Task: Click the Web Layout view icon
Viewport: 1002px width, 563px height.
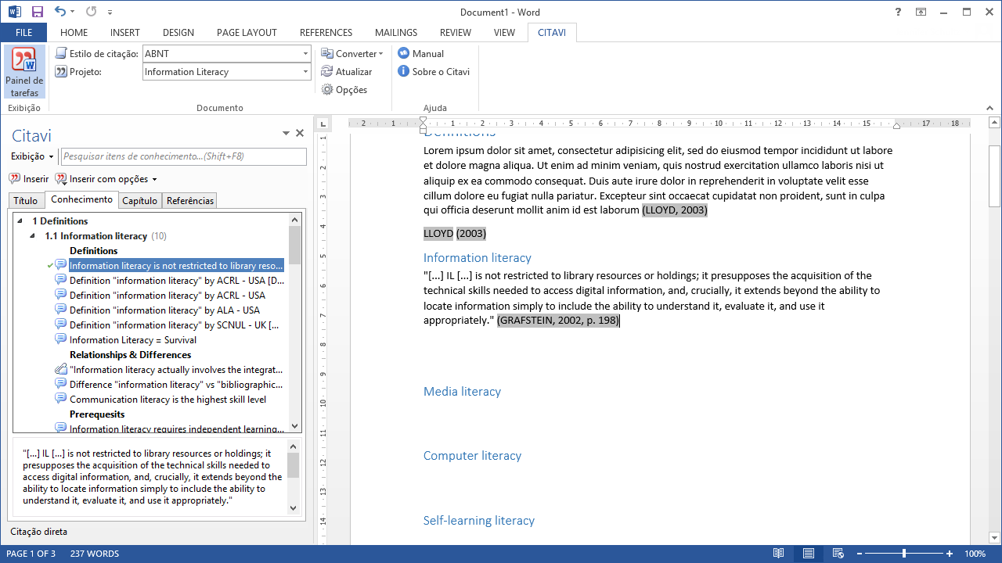Action: point(839,554)
